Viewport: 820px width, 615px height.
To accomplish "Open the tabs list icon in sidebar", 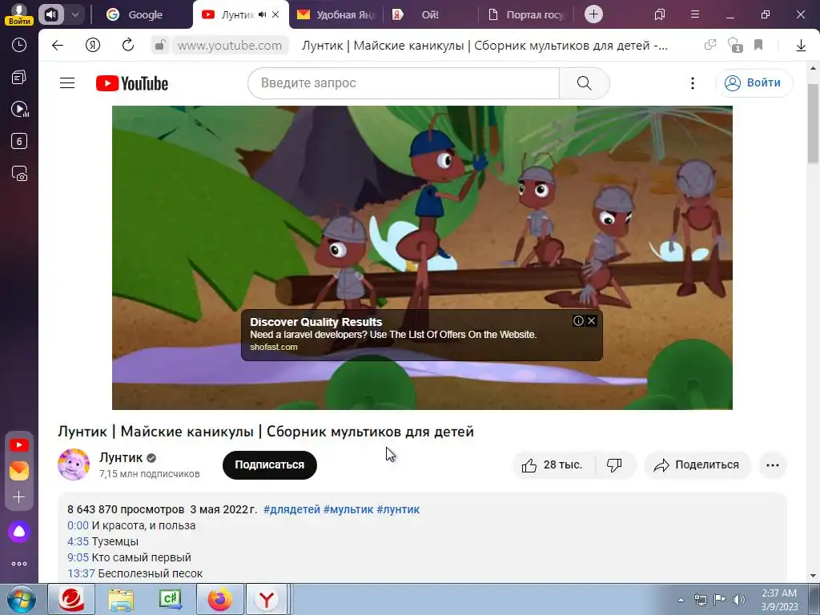I will pos(19,78).
